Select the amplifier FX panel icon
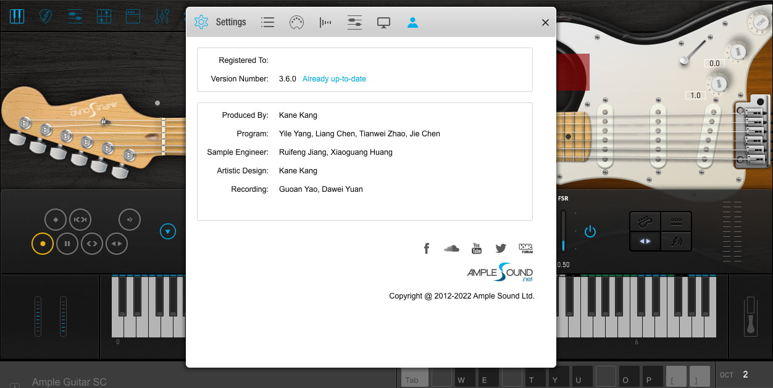The image size is (773, 388). tap(133, 16)
